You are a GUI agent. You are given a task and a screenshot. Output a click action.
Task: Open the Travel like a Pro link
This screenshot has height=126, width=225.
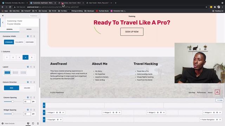click(x=143, y=71)
